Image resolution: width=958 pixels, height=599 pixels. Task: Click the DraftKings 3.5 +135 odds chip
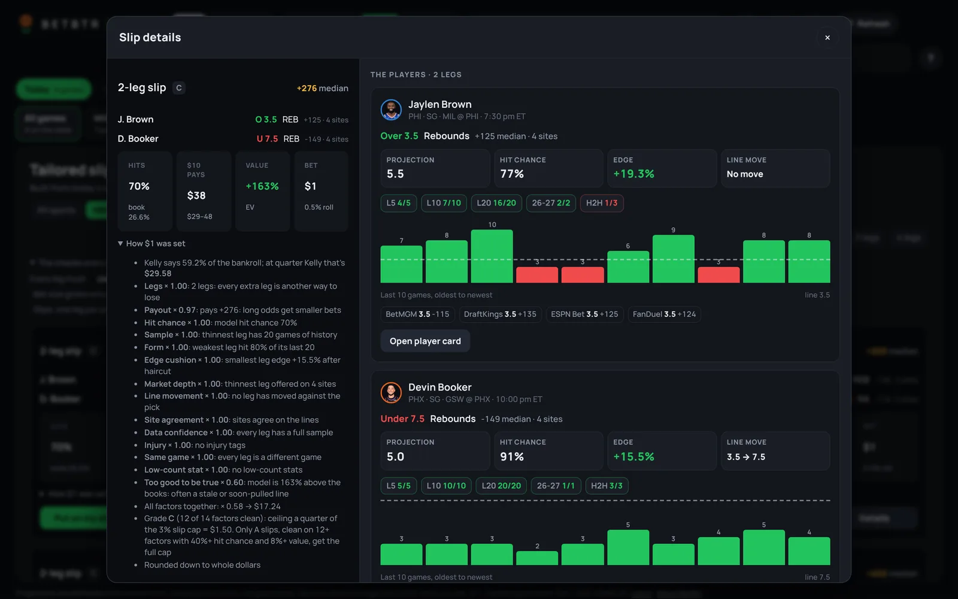pyautogui.click(x=500, y=314)
